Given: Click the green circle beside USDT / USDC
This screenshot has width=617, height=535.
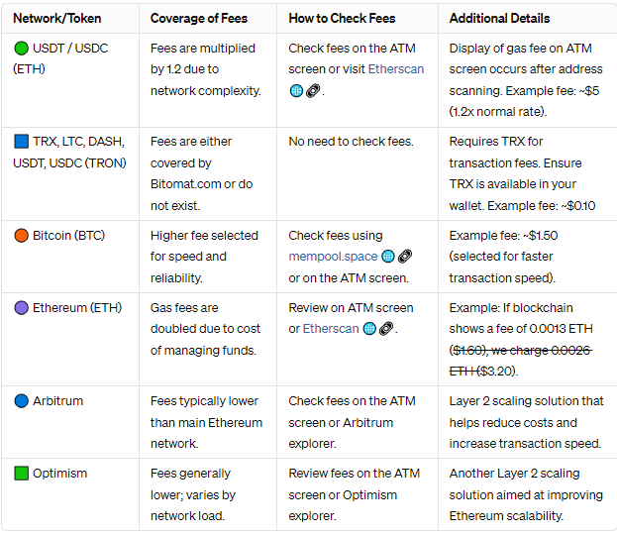Looking at the screenshot, I should (x=22, y=49).
